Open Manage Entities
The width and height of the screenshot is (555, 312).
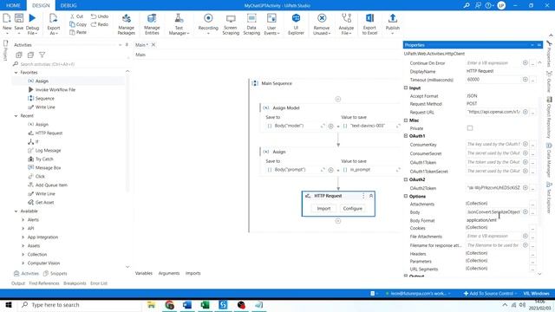152,24
